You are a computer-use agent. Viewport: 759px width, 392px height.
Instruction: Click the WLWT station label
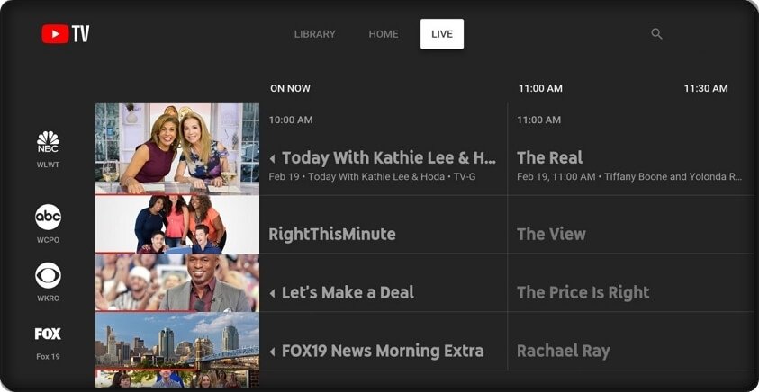[48, 165]
